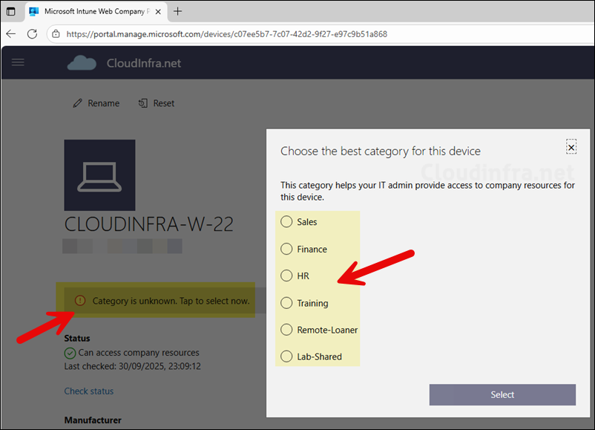Click the browser address bar URL
Screen dimensions: 595x430
(x=226, y=34)
